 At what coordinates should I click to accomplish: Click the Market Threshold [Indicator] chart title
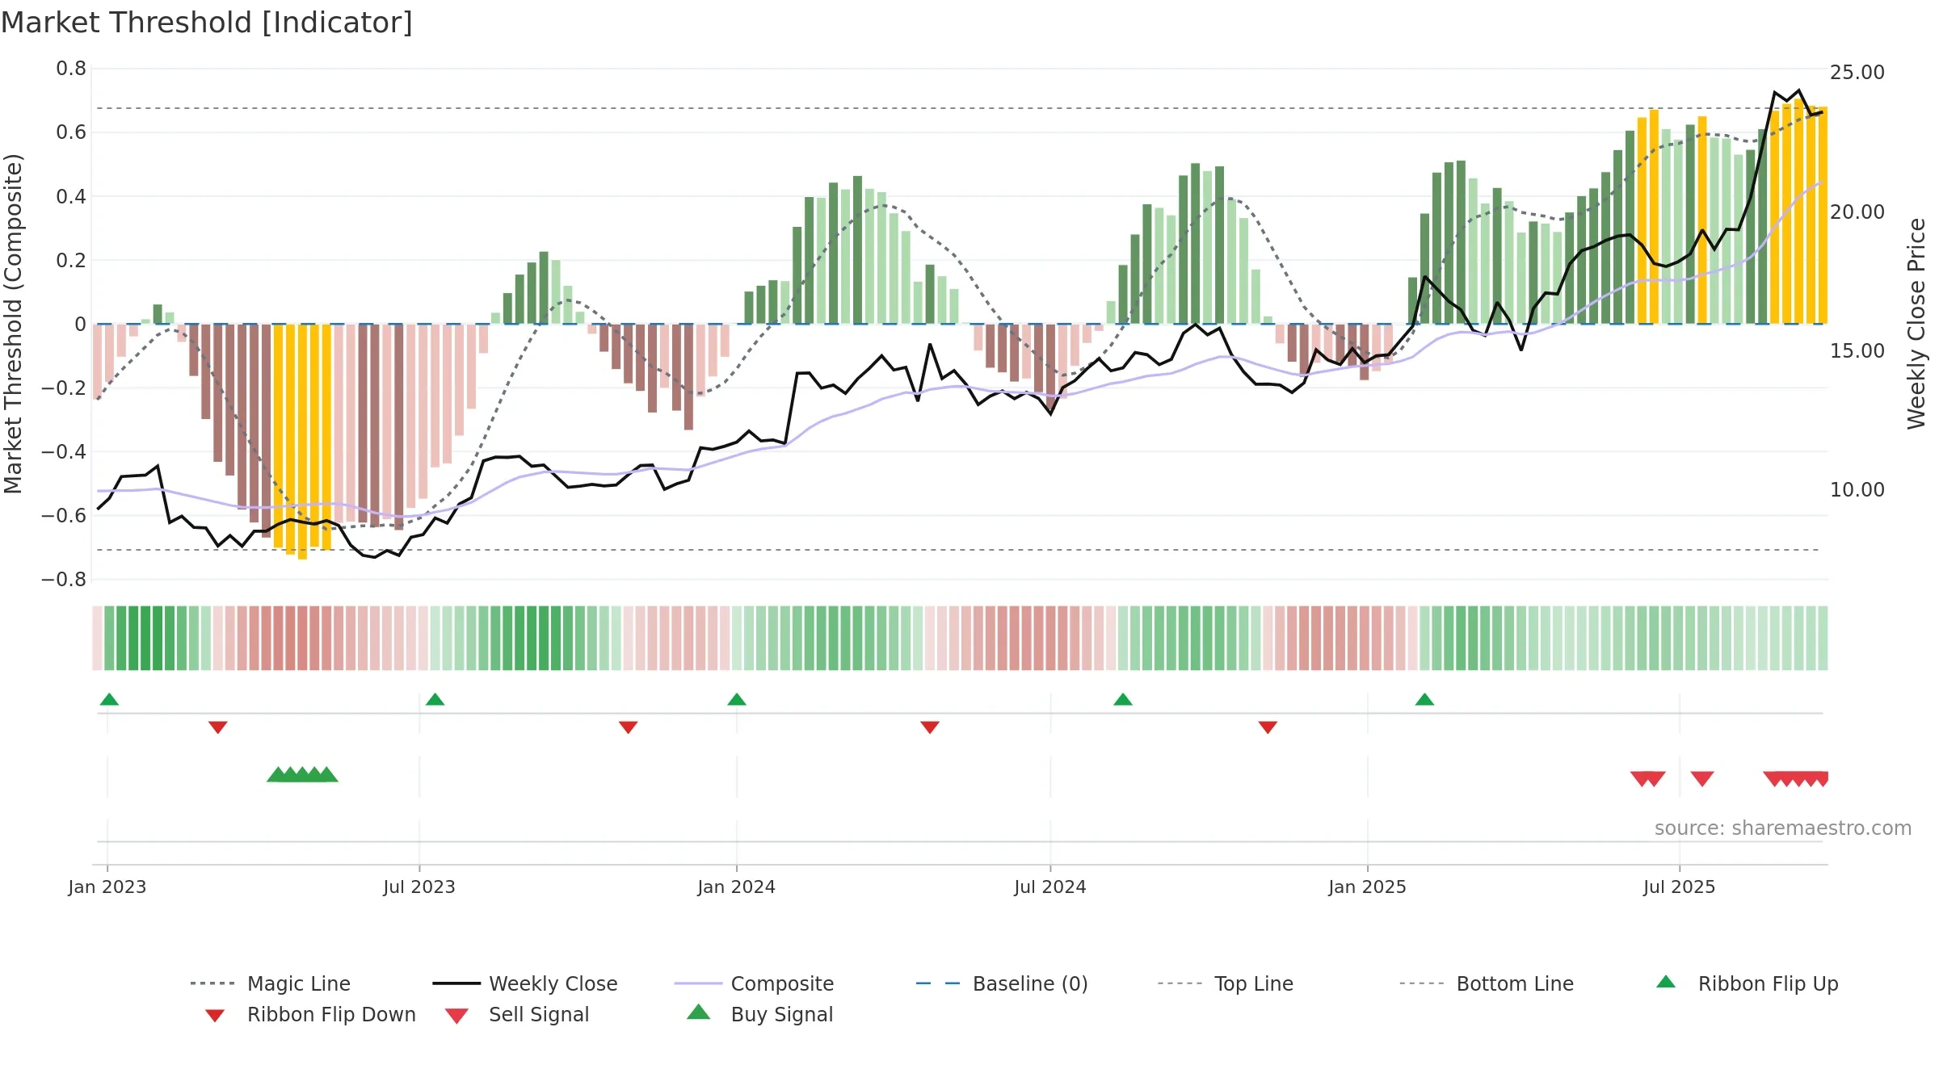[207, 23]
